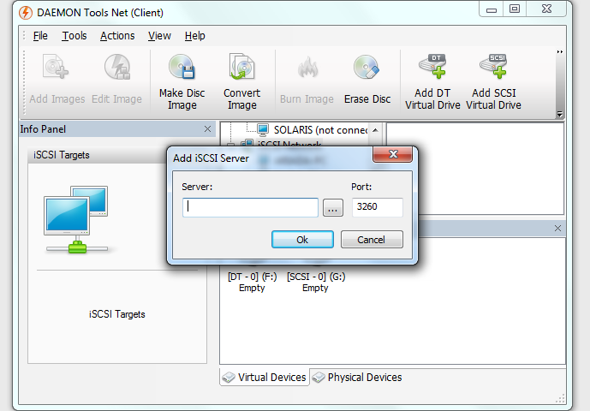
Task: Click Add SCSI Virtual Drive icon
Action: pyautogui.click(x=493, y=66)
